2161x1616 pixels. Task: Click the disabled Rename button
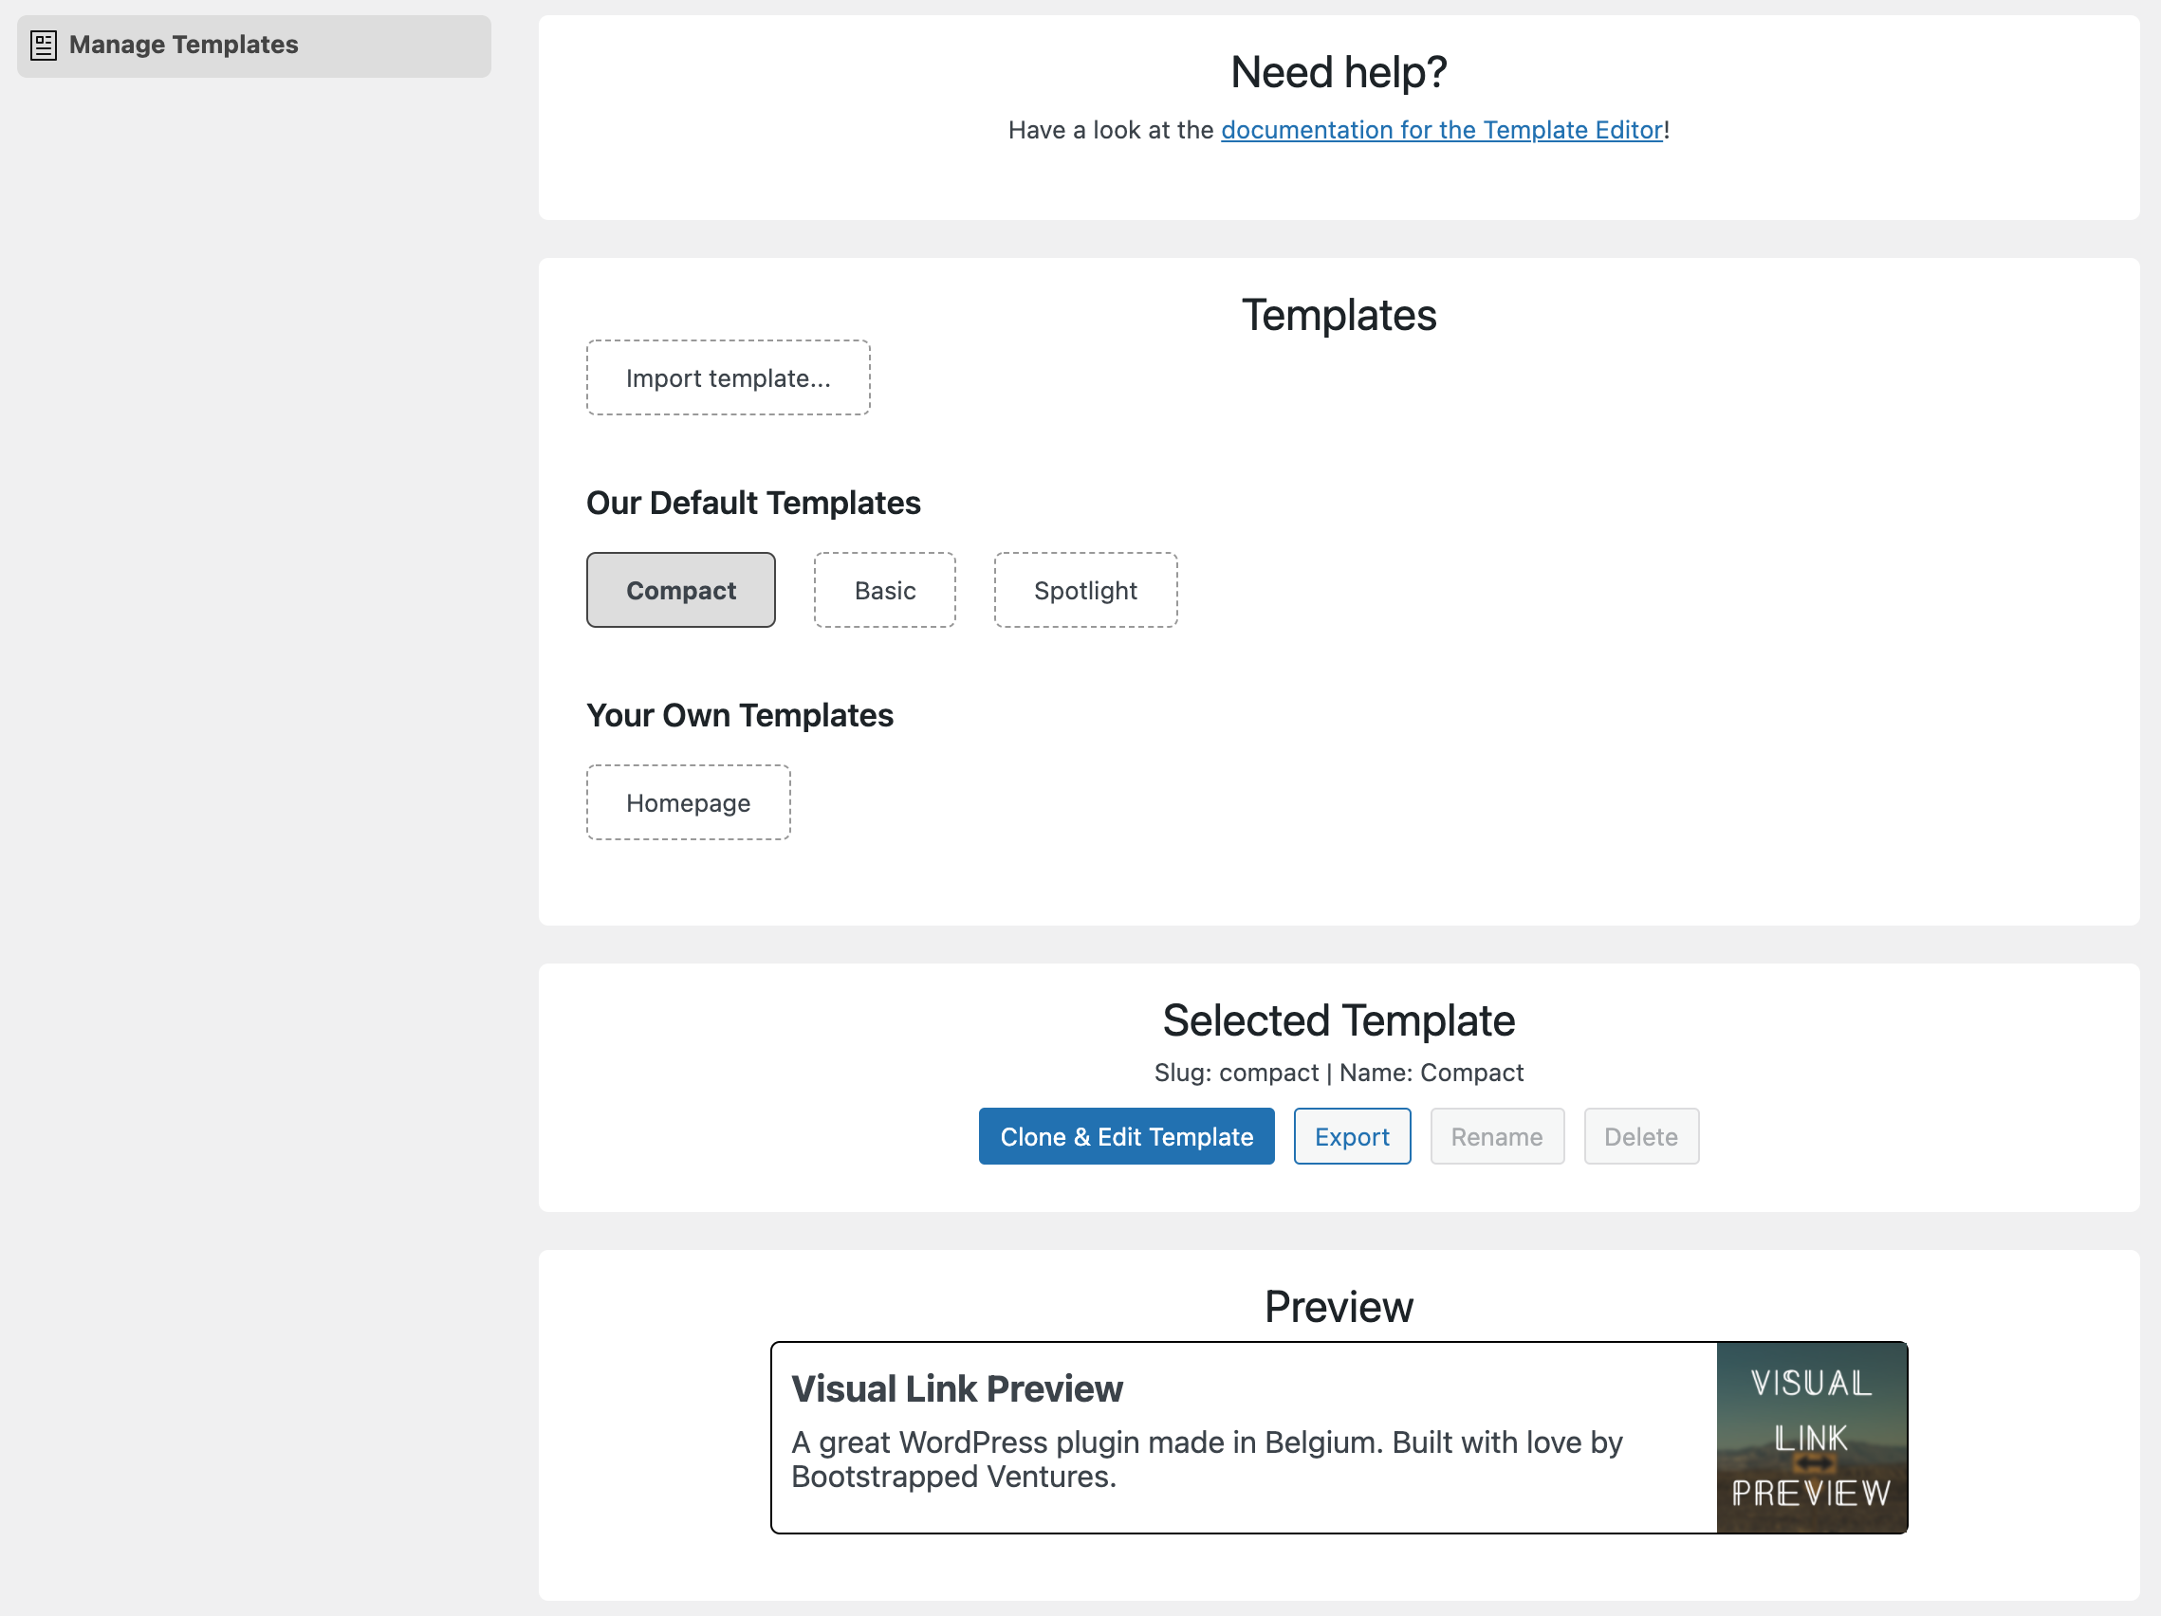[x=1497, y=1136]
